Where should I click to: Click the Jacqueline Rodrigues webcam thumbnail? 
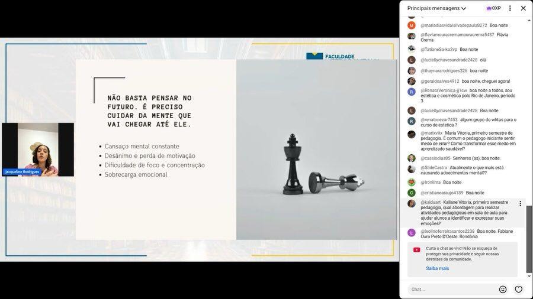[38, 149]
